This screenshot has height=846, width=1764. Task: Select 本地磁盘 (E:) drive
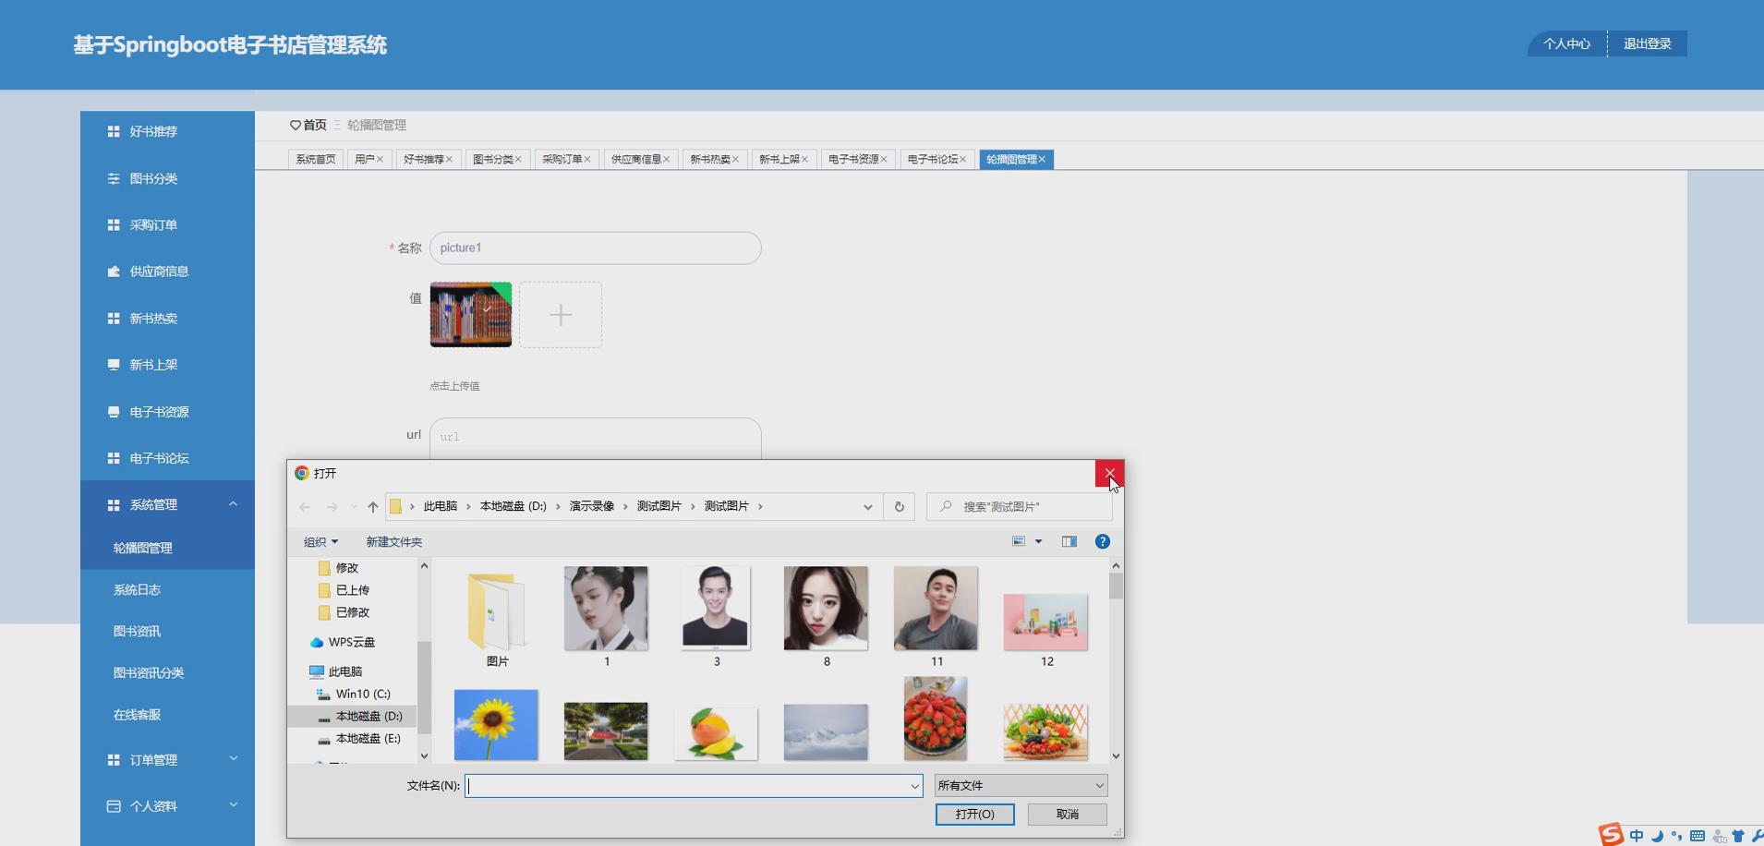click(x=359, y=739)
